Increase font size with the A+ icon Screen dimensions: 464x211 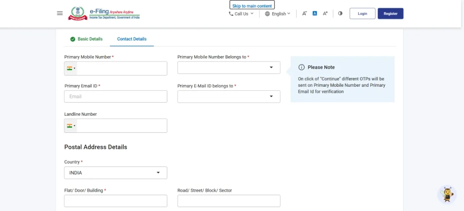pyautogui.click(x=325, y=14)
